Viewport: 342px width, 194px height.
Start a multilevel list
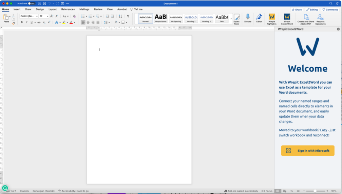98,16
